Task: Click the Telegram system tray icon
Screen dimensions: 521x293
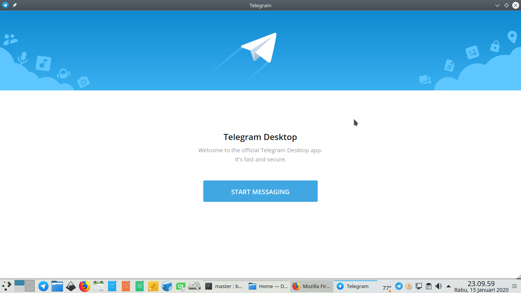Action: [x=399, y=286]
